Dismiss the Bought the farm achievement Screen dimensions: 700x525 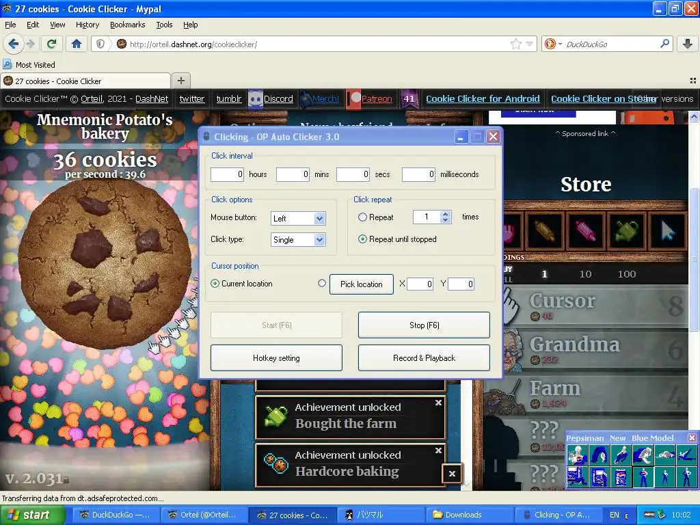pos(438,403)
